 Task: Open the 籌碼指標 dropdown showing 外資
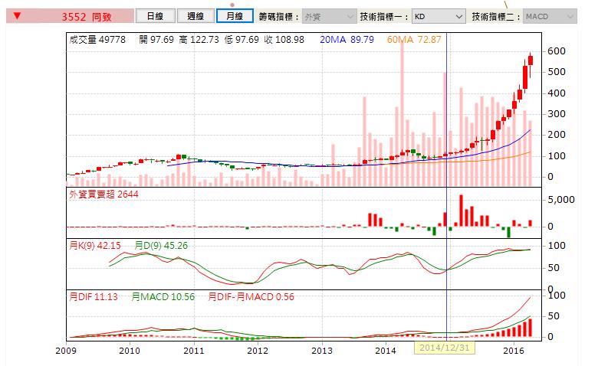click(x=328, y=16)
